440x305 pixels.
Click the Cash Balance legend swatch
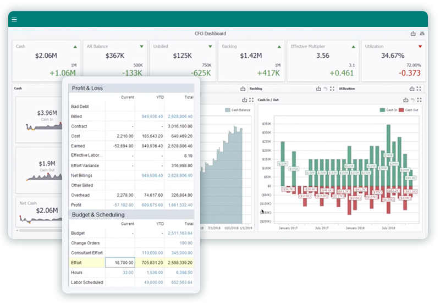pyautogui.click(x=228, y=110)
